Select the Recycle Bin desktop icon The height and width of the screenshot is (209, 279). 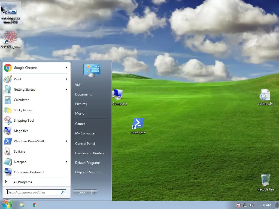point(265,183)
